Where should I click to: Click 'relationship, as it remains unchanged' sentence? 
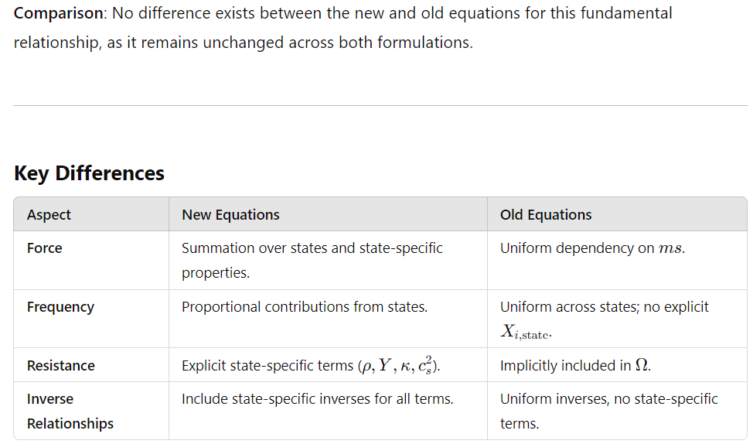(244, 43)
